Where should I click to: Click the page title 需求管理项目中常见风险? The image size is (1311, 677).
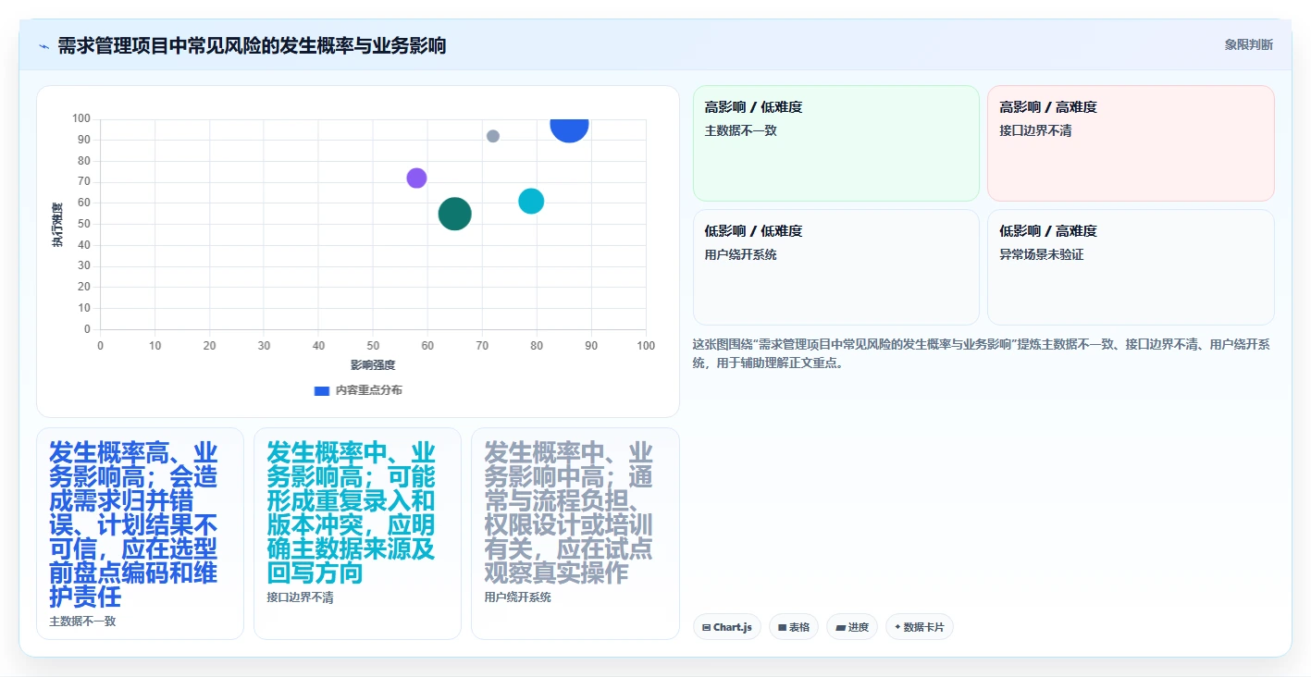252,45
